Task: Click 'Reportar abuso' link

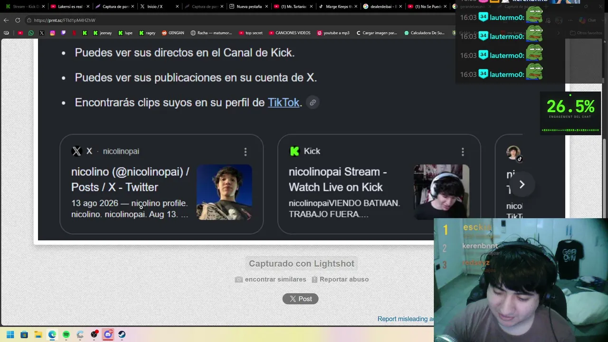Action: (340, 279)
